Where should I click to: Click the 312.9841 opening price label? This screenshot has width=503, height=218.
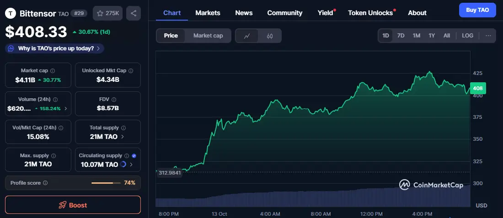click(x=170, y=173)
